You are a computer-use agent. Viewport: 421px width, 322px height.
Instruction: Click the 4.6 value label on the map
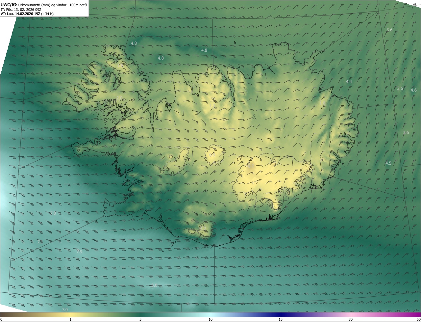414,90
